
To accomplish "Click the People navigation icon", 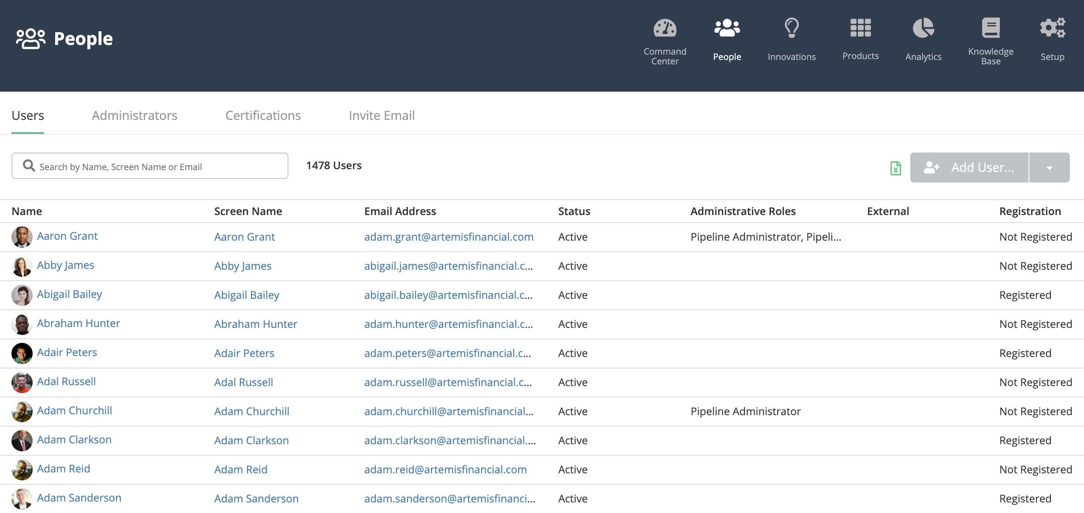I will (x=727, y=28).
